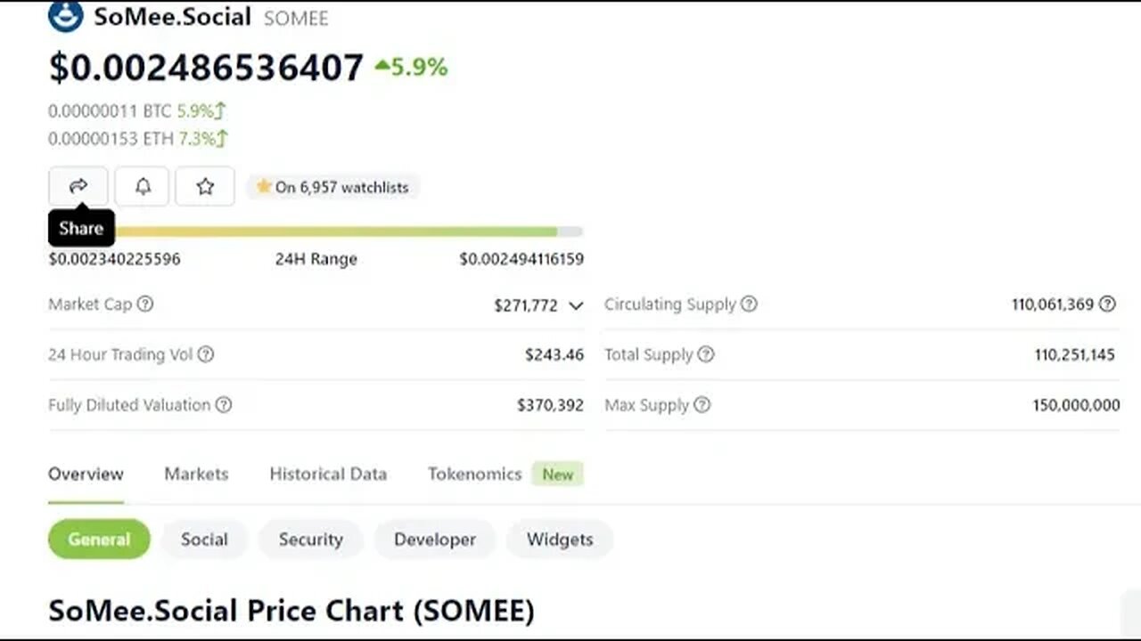Screen dimensions: 1141x641
Task: Open Total Supply info icon
Action: pyautogui.click(x=706, y=354)
